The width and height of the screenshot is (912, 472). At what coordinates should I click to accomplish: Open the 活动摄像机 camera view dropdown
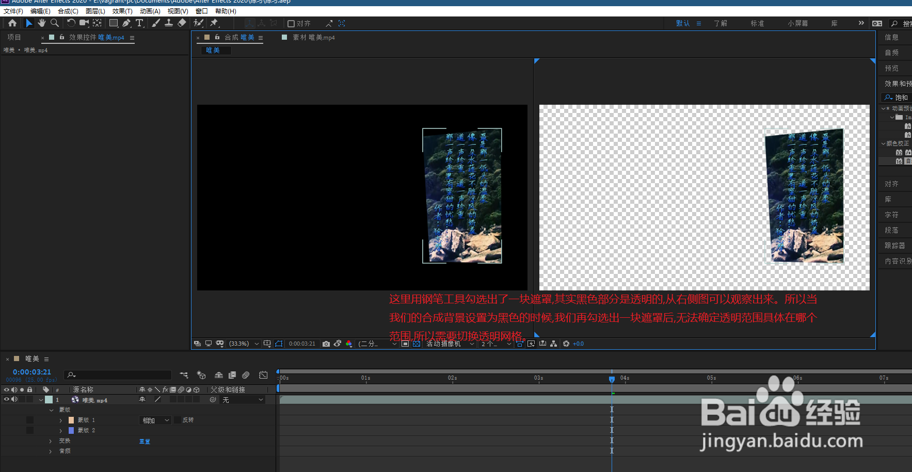[x=450, y=344]
